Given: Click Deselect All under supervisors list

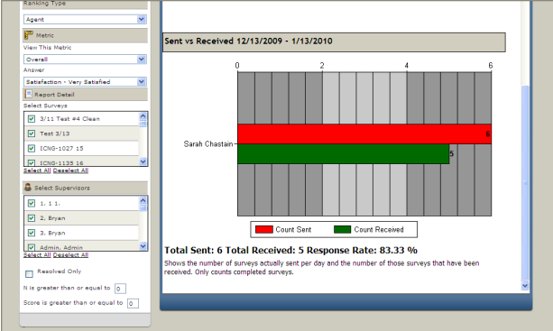Looking at the screenshot, I should click(x=70, y=255).
